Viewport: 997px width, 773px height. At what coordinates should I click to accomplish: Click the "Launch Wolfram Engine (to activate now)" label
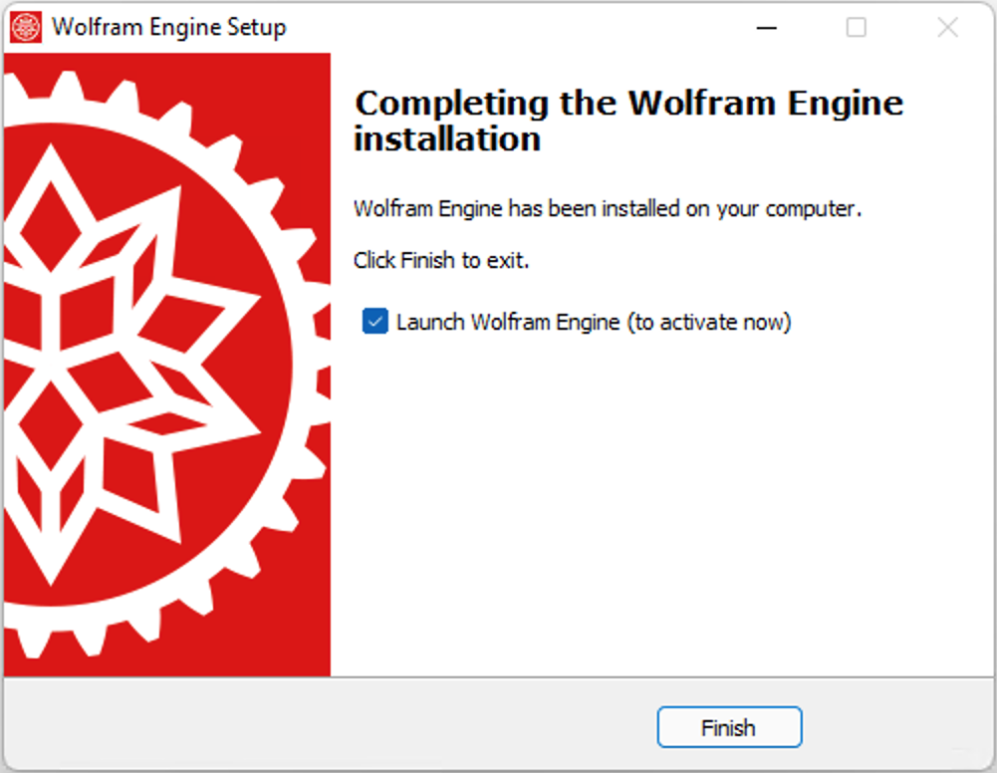[x=593, y=323]
